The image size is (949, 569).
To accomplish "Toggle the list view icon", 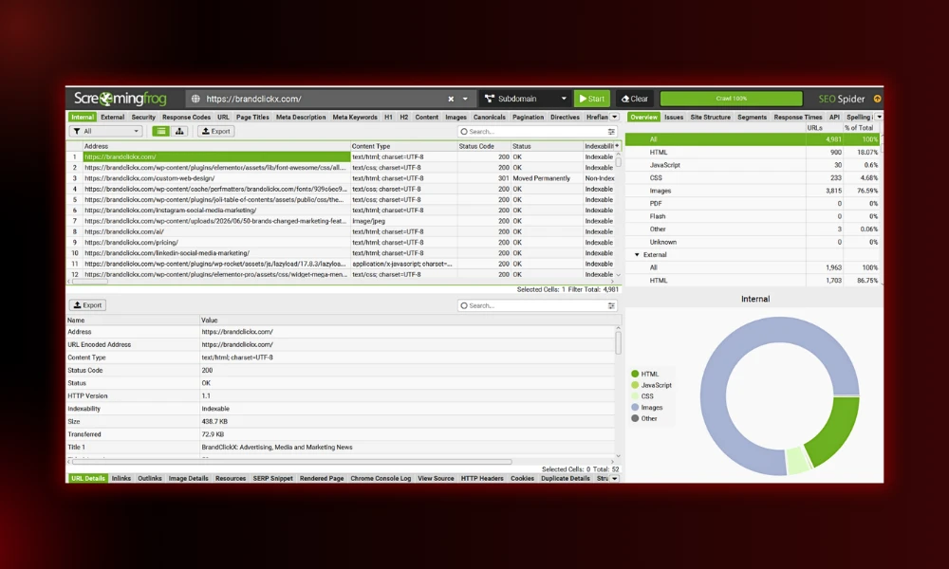I will [160, 131].
